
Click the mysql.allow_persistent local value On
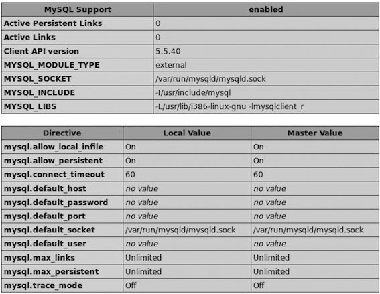[x=131, y=161]
